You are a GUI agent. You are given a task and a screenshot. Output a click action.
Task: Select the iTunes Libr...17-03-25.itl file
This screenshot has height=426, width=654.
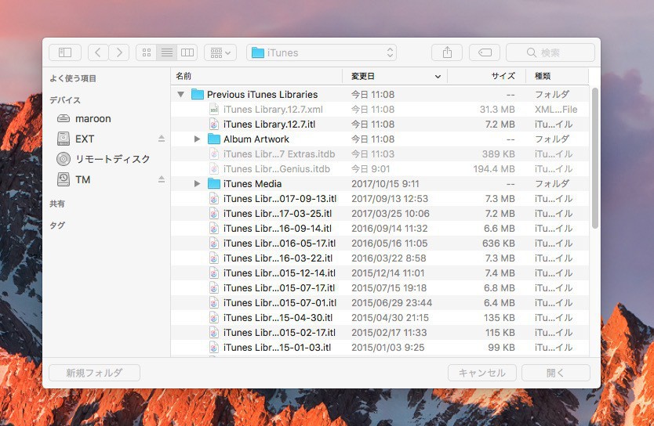pos(380,214)
